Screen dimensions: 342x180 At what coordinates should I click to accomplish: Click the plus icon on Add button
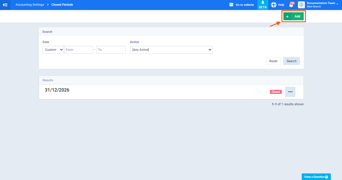pyautogui.click(x=287, y=17)
